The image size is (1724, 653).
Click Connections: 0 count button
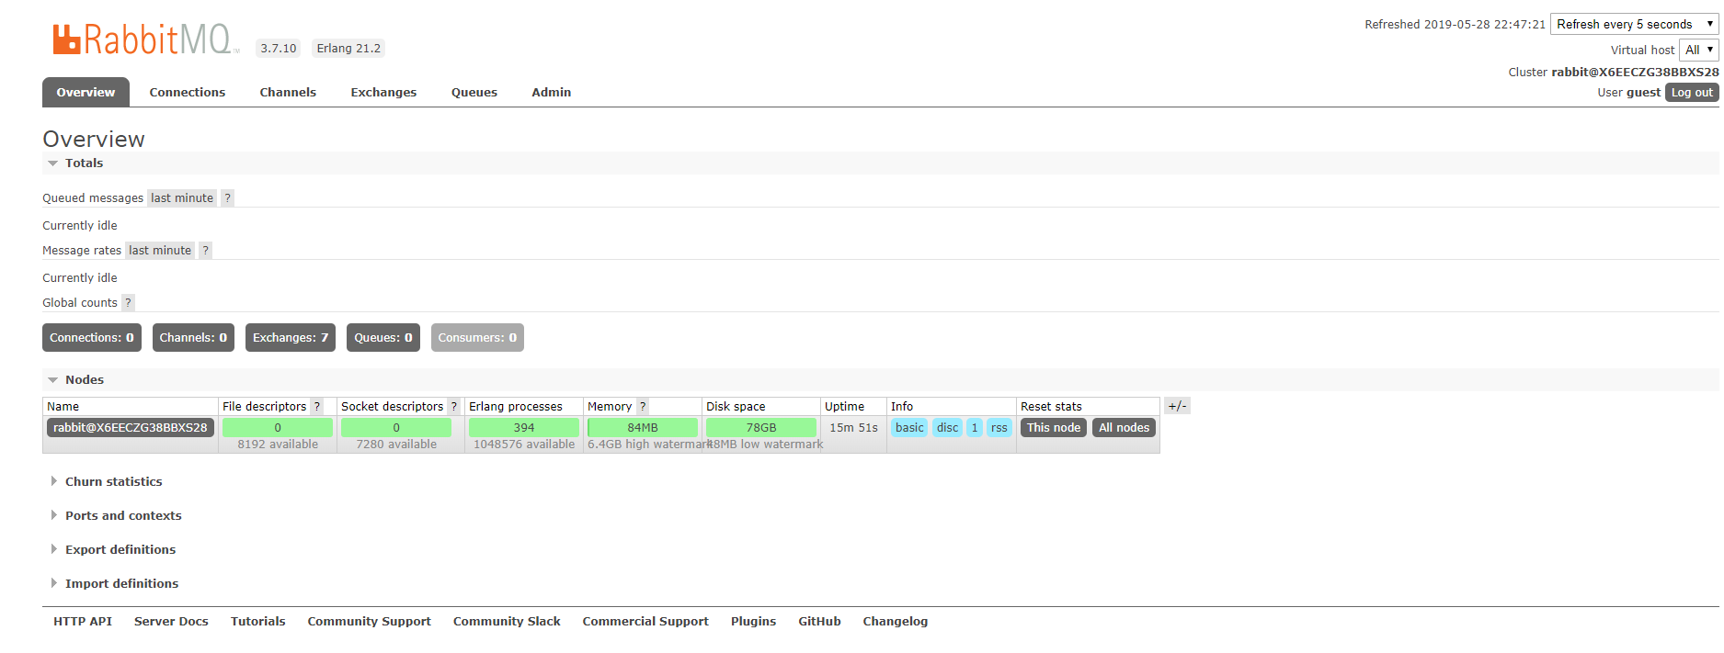92,338
